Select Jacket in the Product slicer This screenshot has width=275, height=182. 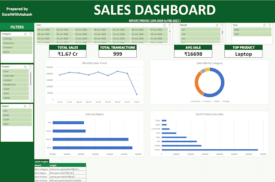(15, 89)
